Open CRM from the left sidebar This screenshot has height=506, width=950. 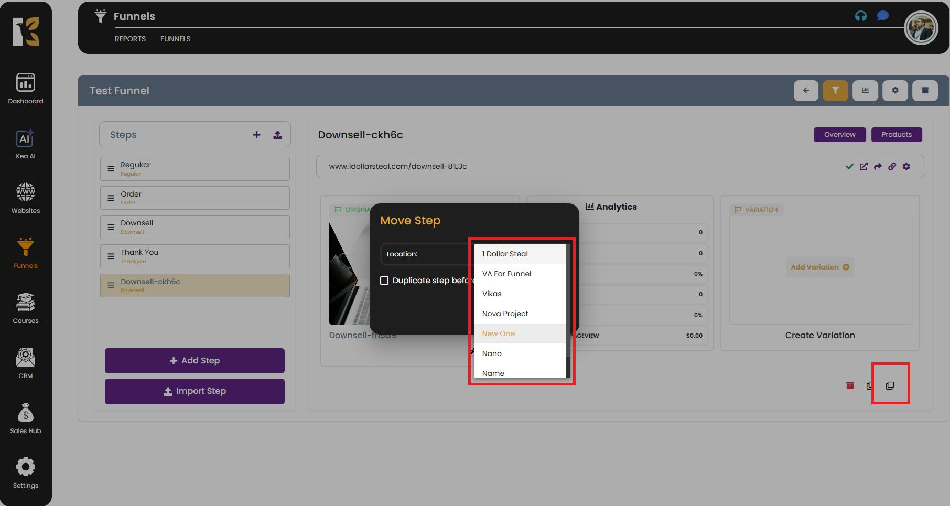pyautogui.click(x=25, y=363)
